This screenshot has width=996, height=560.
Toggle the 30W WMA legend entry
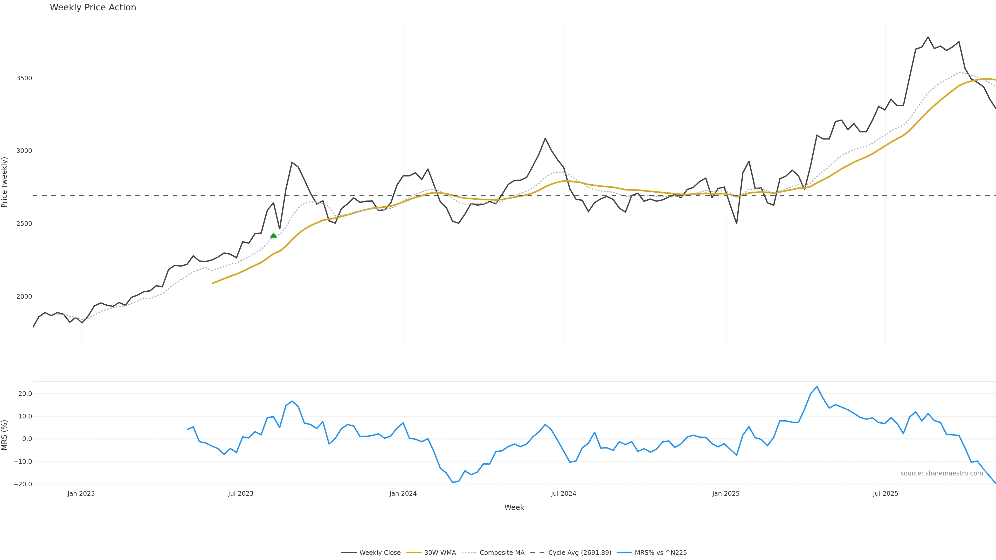440,553
